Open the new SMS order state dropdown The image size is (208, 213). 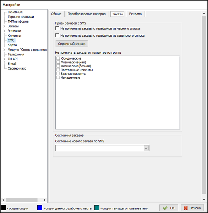click(146, 148)
